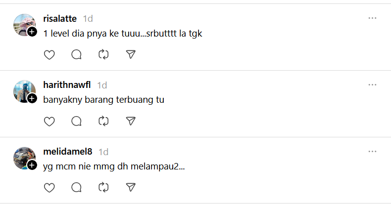Viewport: 391px width, 206px height.
Task: Open more options for harithnawfl's comment
Action: point(372,84)
